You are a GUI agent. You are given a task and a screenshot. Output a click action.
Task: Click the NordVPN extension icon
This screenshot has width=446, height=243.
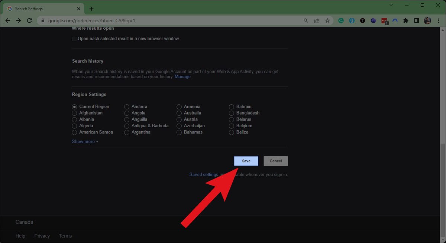point(395,21)
